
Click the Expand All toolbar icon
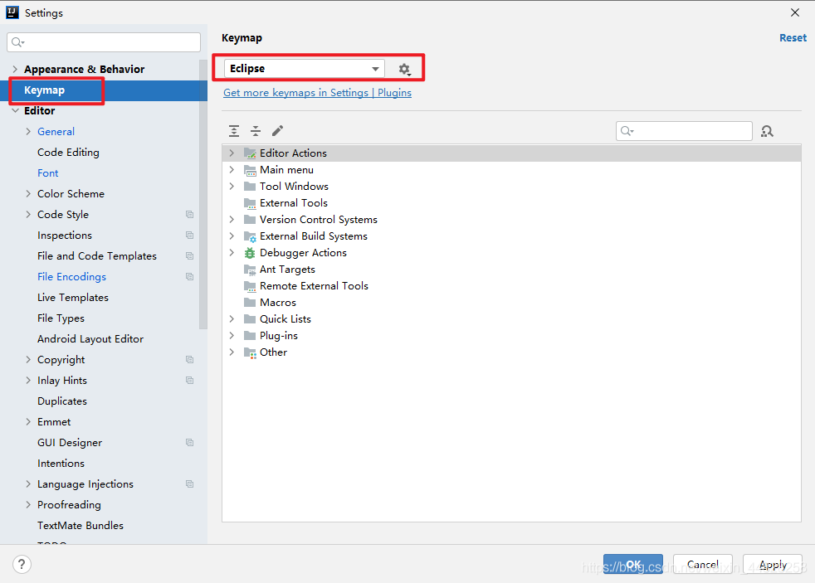pos(234,131)
